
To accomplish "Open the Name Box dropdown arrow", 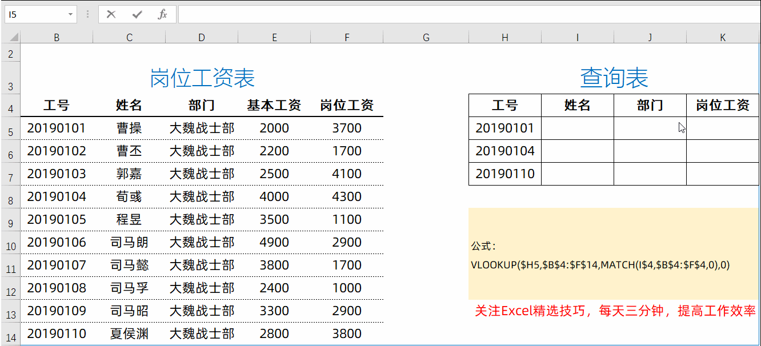I will pos(70,14).
